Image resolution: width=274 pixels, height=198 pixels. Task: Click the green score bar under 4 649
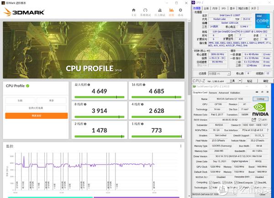point(100,97)
